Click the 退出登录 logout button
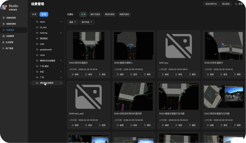The image size is (246, 143). (226, 4)
